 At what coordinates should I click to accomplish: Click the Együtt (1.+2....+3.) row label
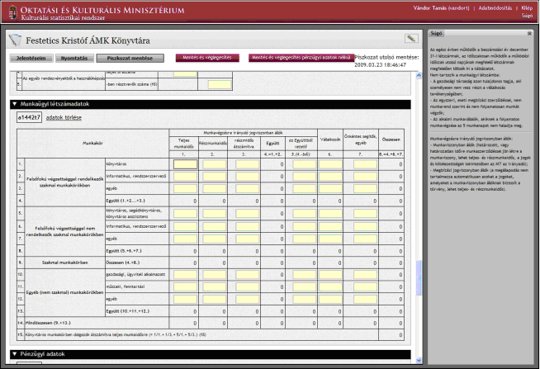click(126, 201)
